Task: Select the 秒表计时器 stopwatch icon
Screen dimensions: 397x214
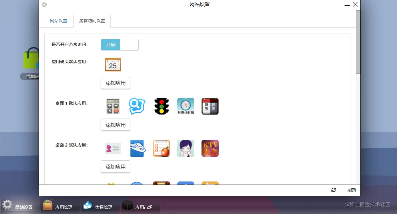Action: coord(186,106)
